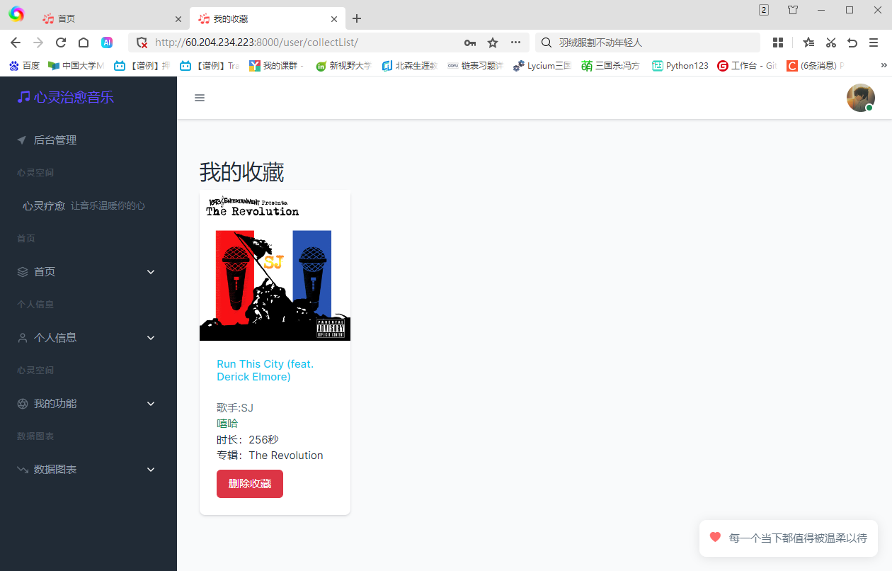Click the search magnifier icon
Image resolution: width=892 pixels, height=571 pixels.
[547, 43]
